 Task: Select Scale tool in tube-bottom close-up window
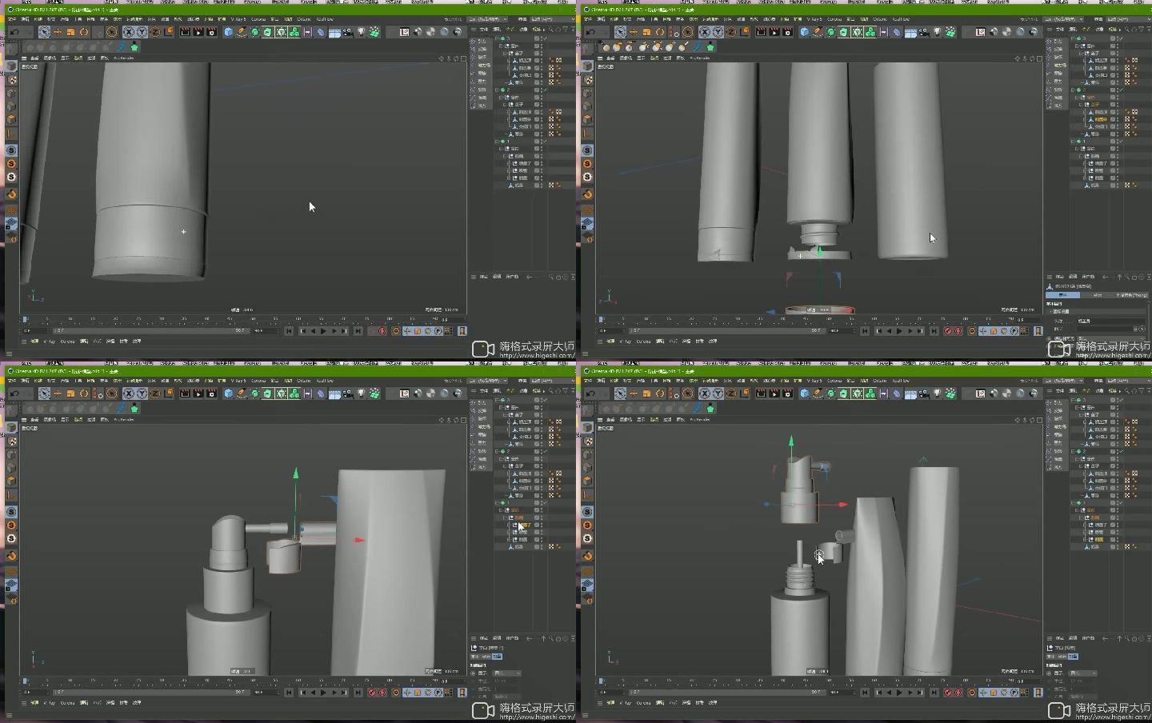point(70,32)
